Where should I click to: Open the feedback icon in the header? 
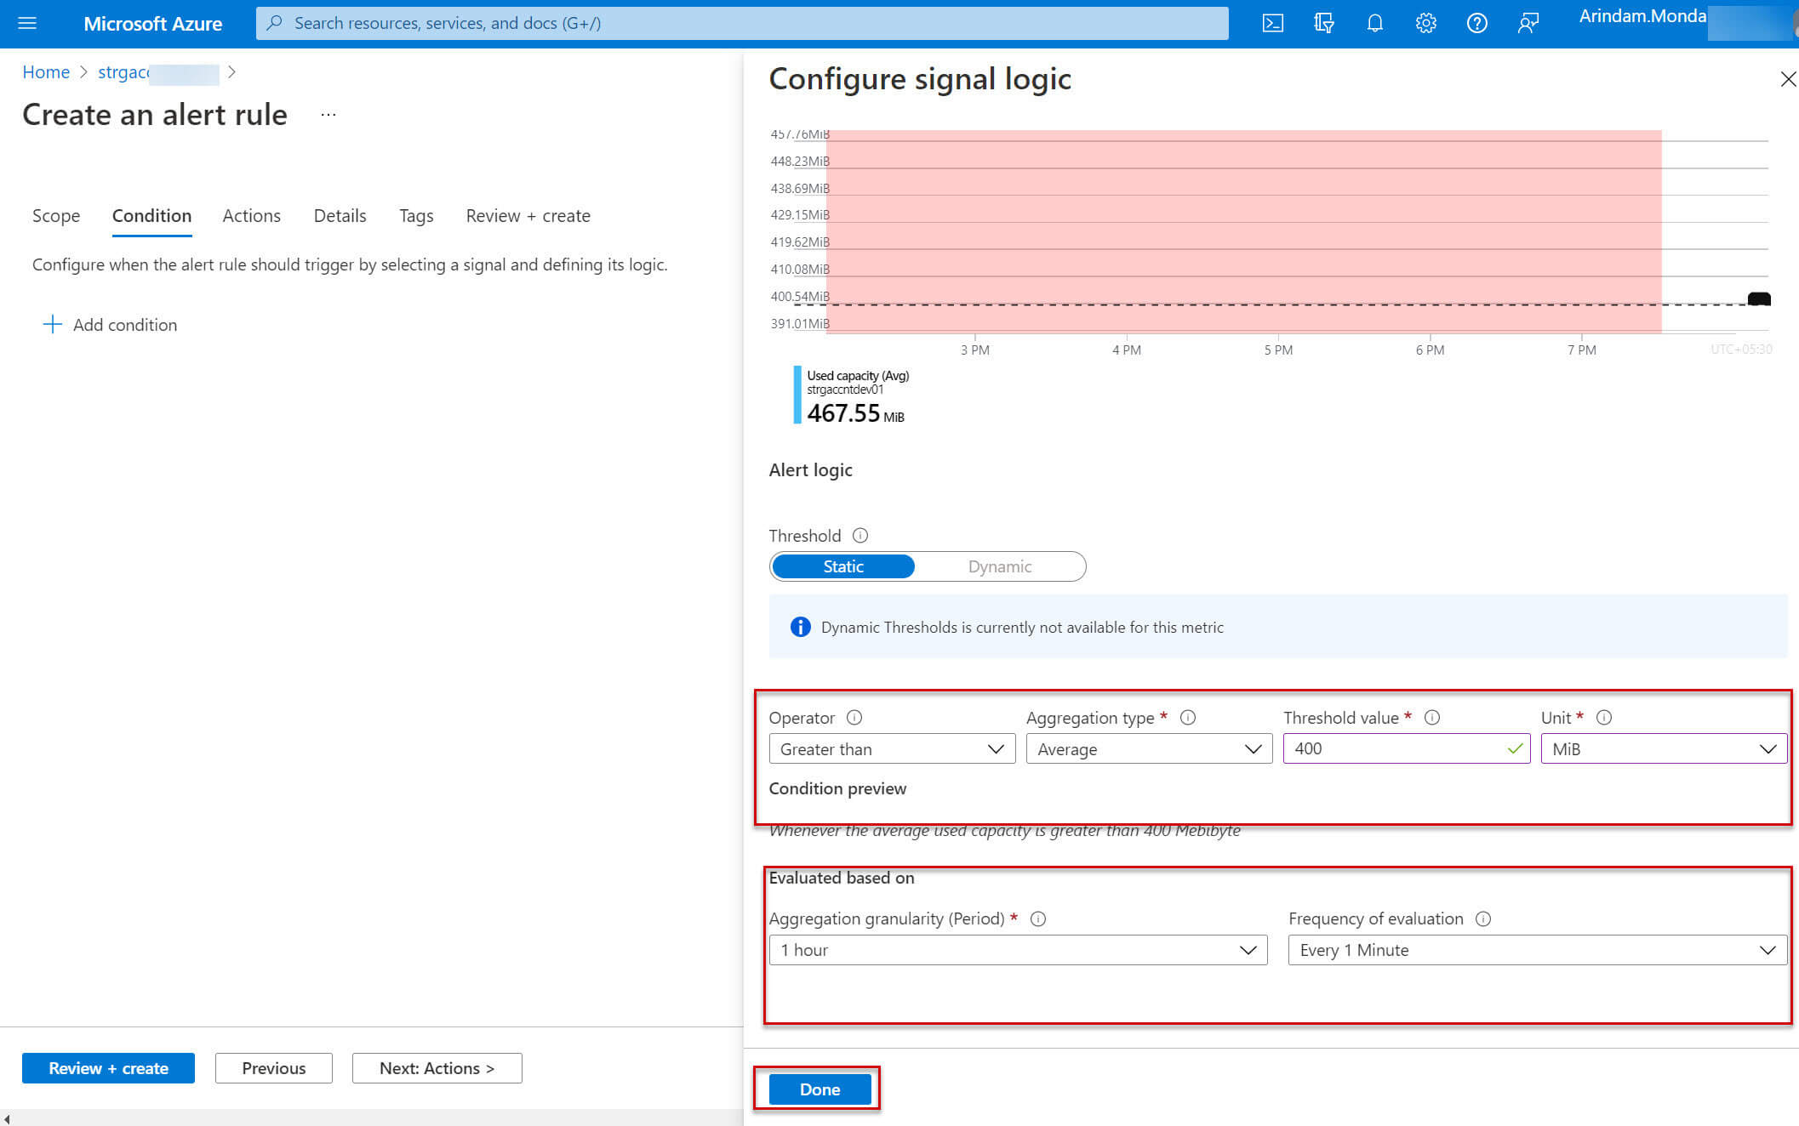coord(1528,23)
